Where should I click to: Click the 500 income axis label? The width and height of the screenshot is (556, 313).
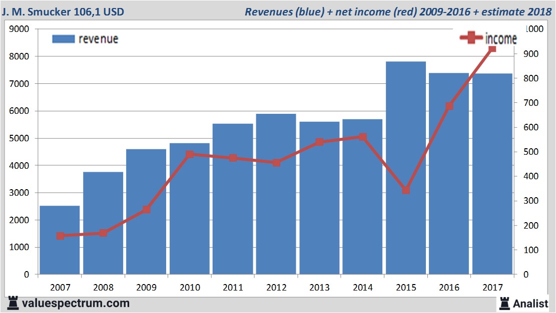coord(531,152)
